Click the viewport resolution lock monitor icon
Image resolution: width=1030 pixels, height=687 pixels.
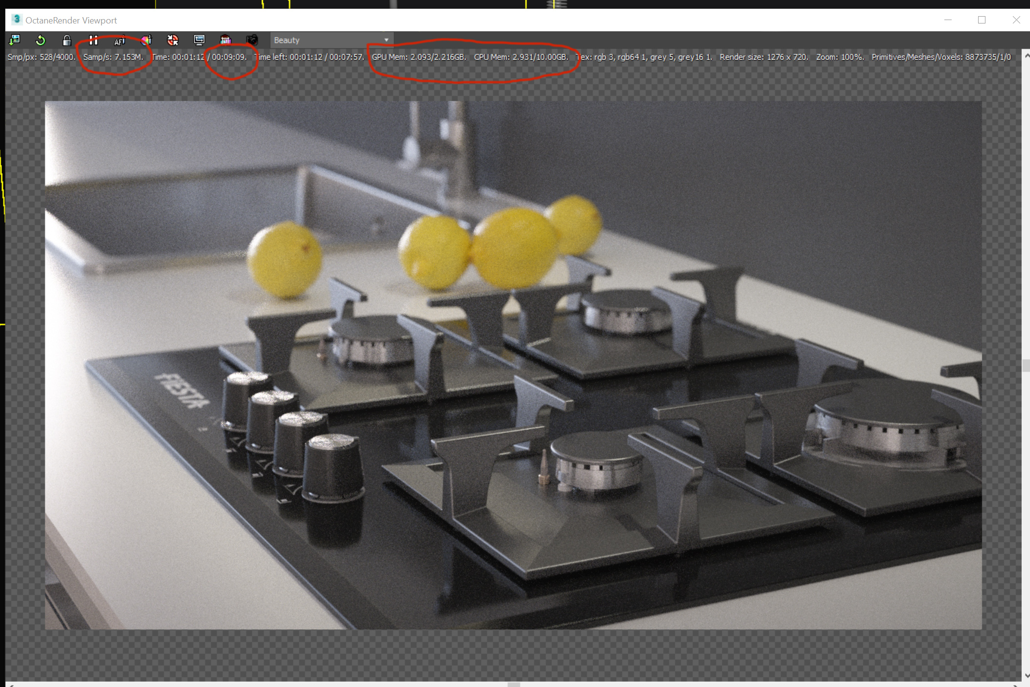pos(199,40)
